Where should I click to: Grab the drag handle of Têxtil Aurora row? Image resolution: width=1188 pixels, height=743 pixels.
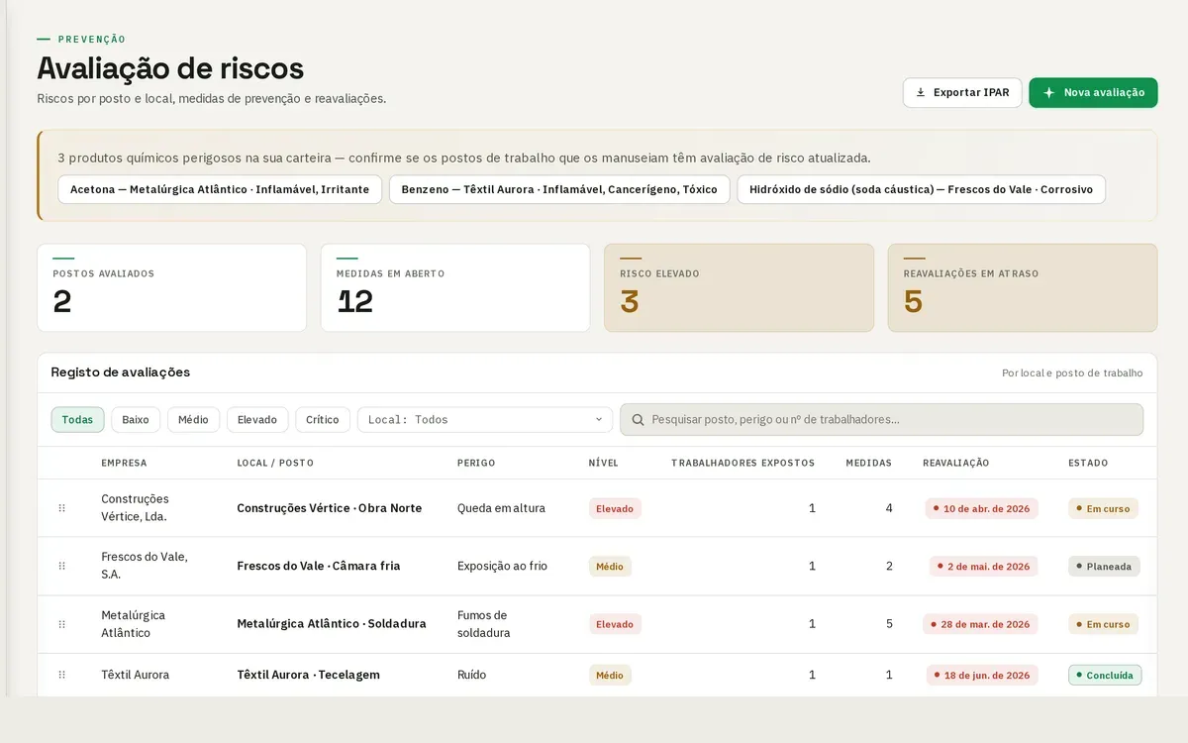pos(61,675)
